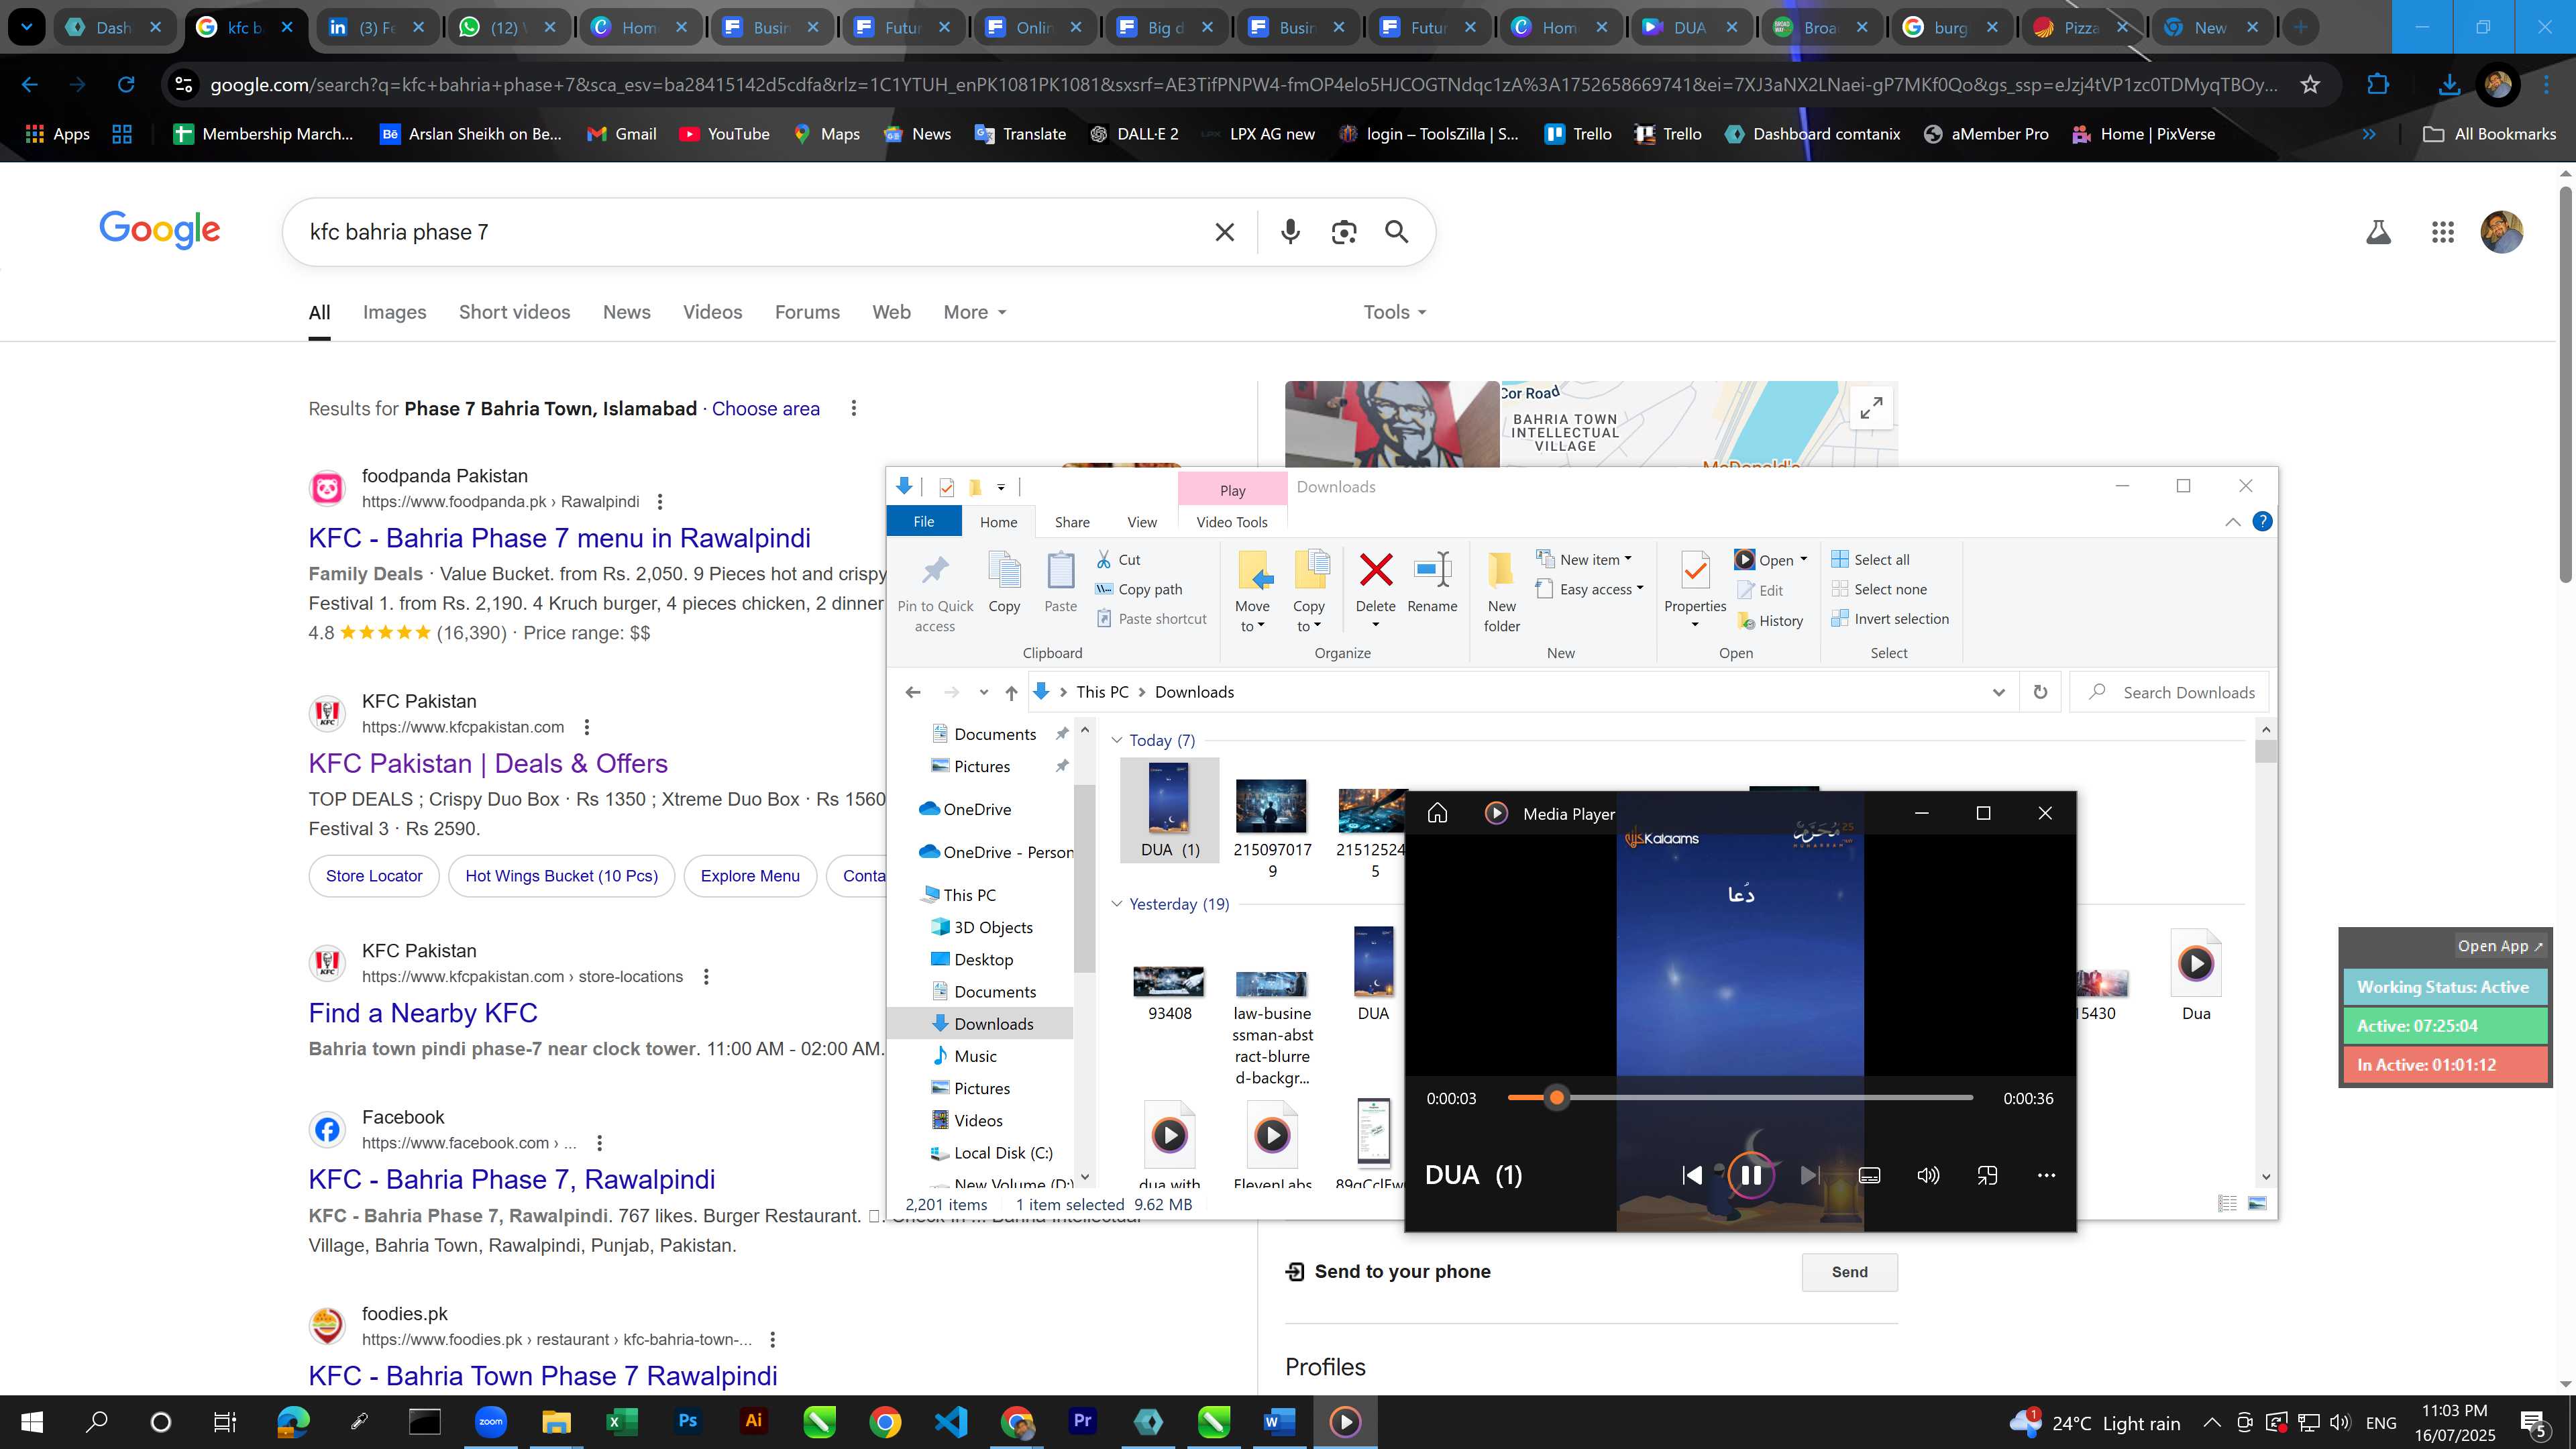Viewport: 2576px width, 1449px height.
Task: Switch Explorer to details view button
Action: 2227,1204
